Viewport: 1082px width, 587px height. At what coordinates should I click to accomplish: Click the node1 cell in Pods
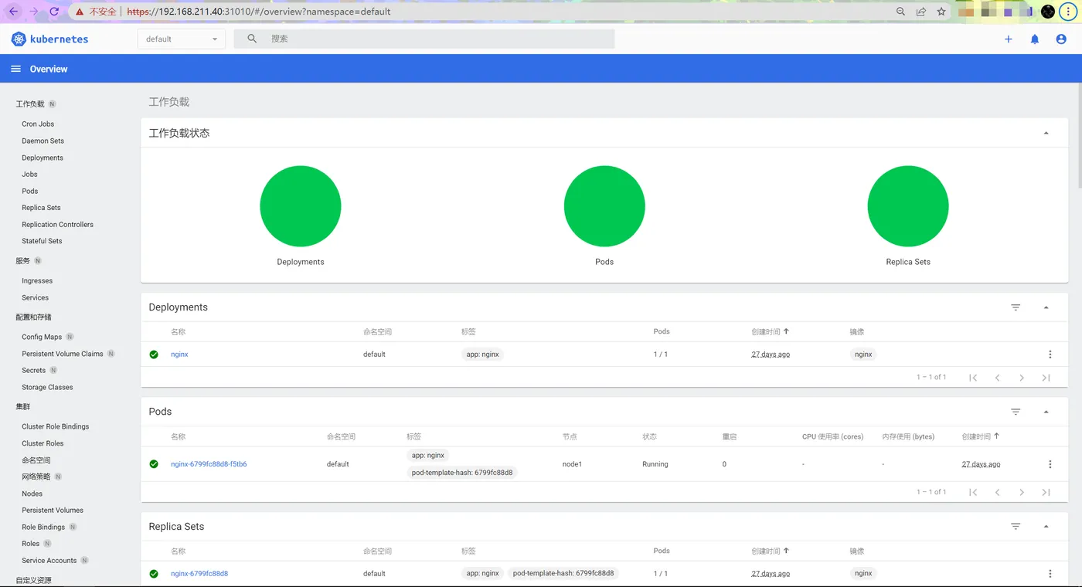pos(572,464)
